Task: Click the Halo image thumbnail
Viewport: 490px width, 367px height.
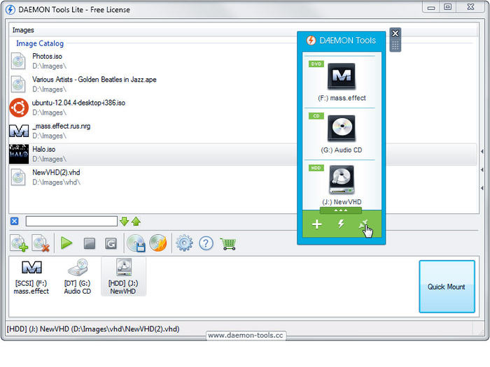Action: (19, 154)
